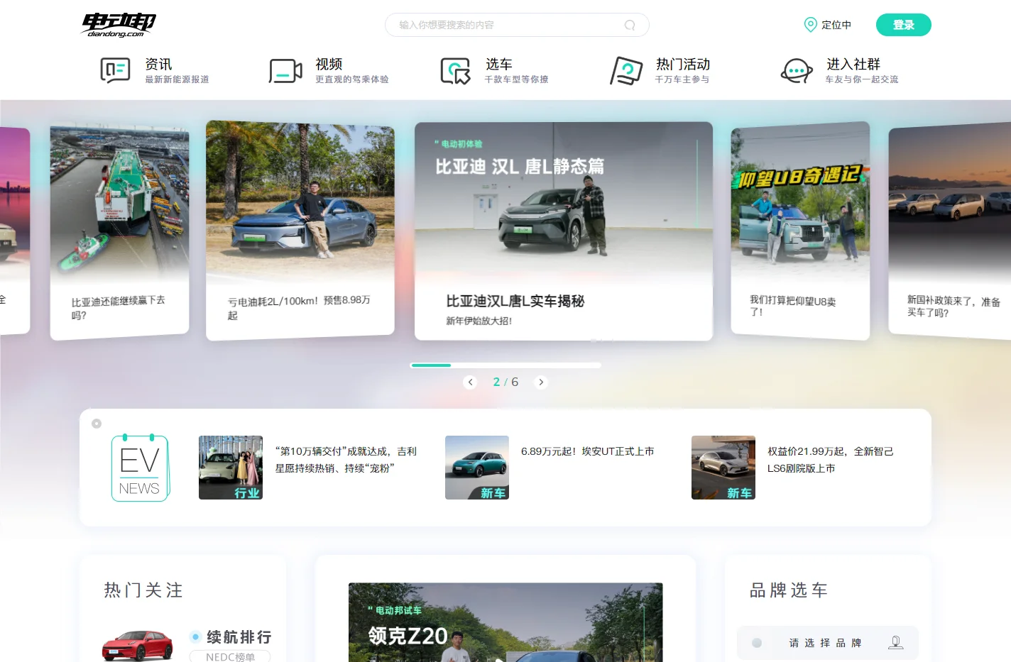This screenshot has height=662, width=1011.
Task: Open the 选车 menu item
Action: coord(499,64)
